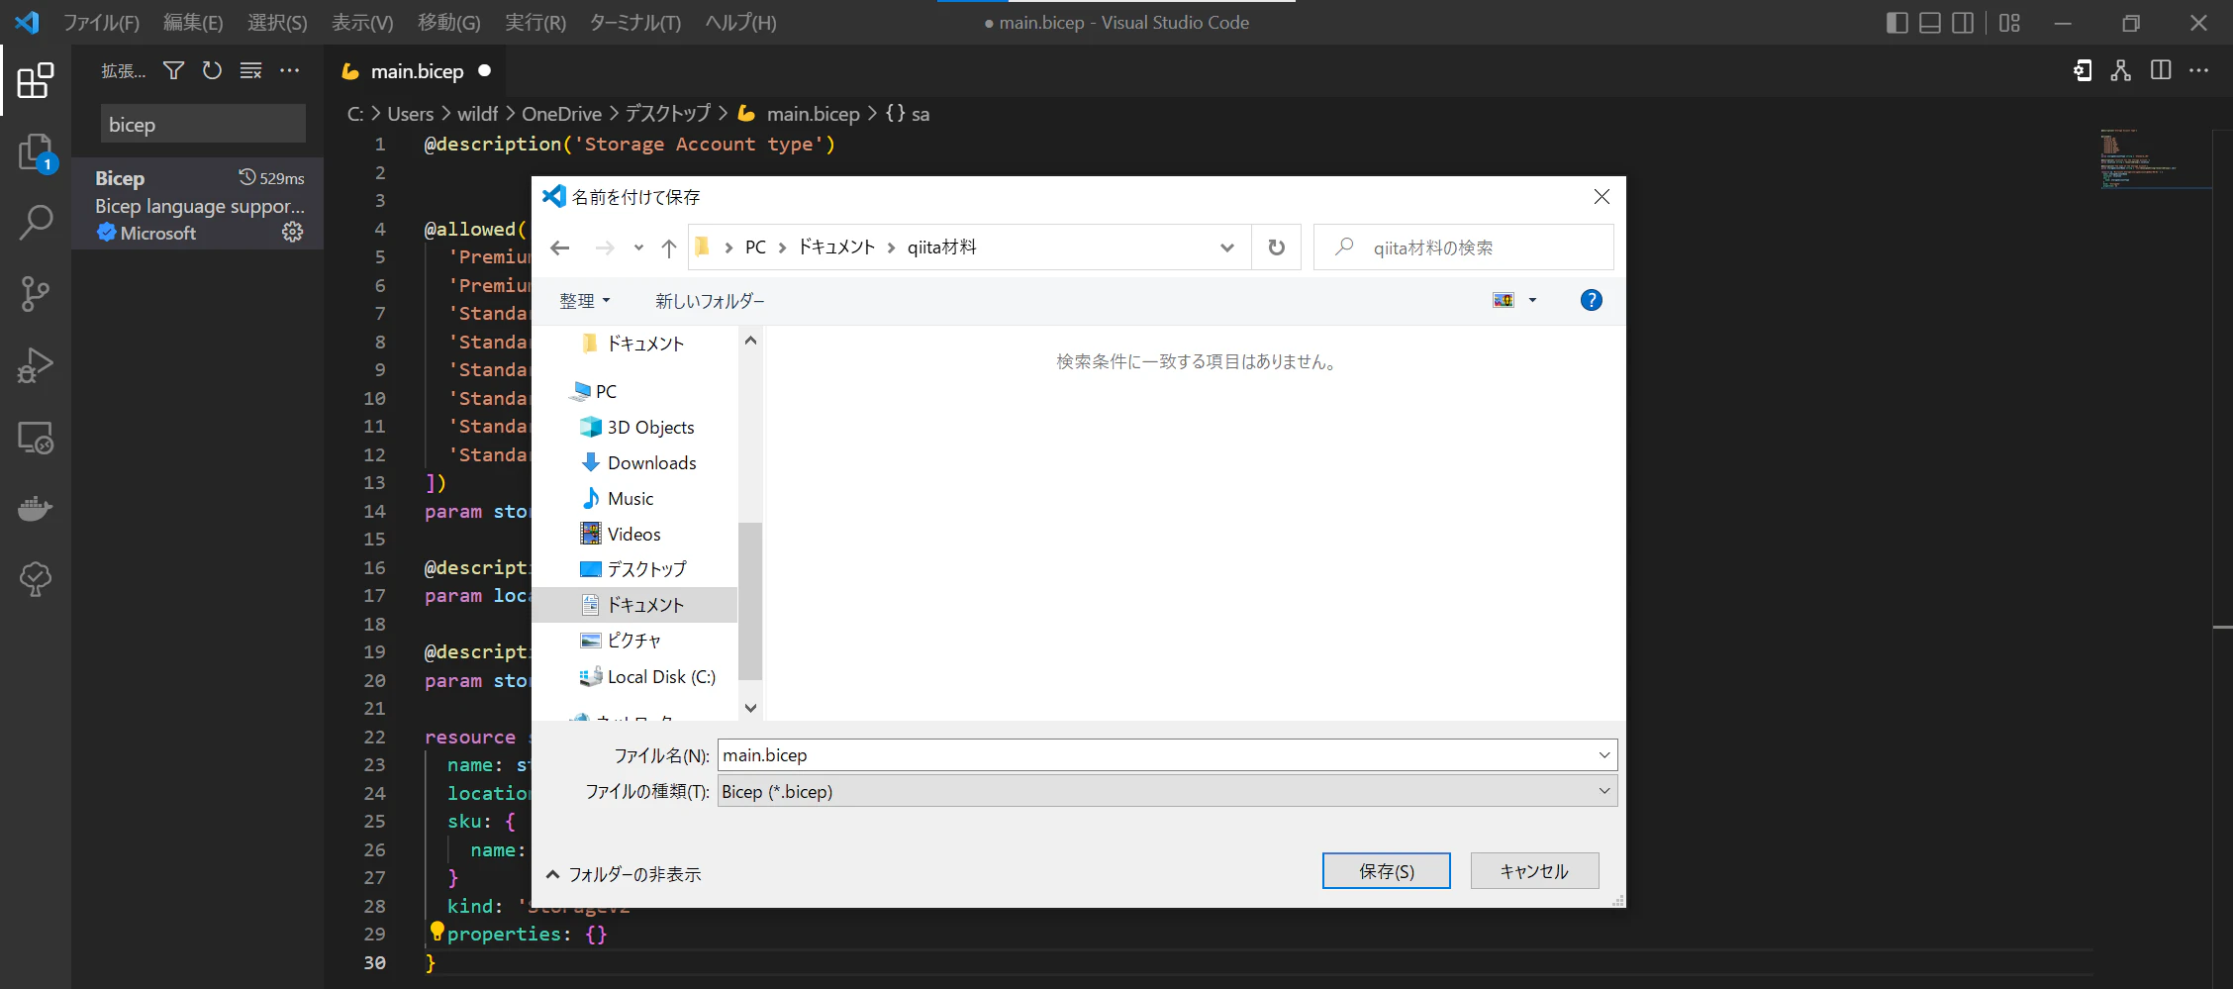Open the Source Control view
This screenshot has height=989, width=2233.
[x=36, y=294]
